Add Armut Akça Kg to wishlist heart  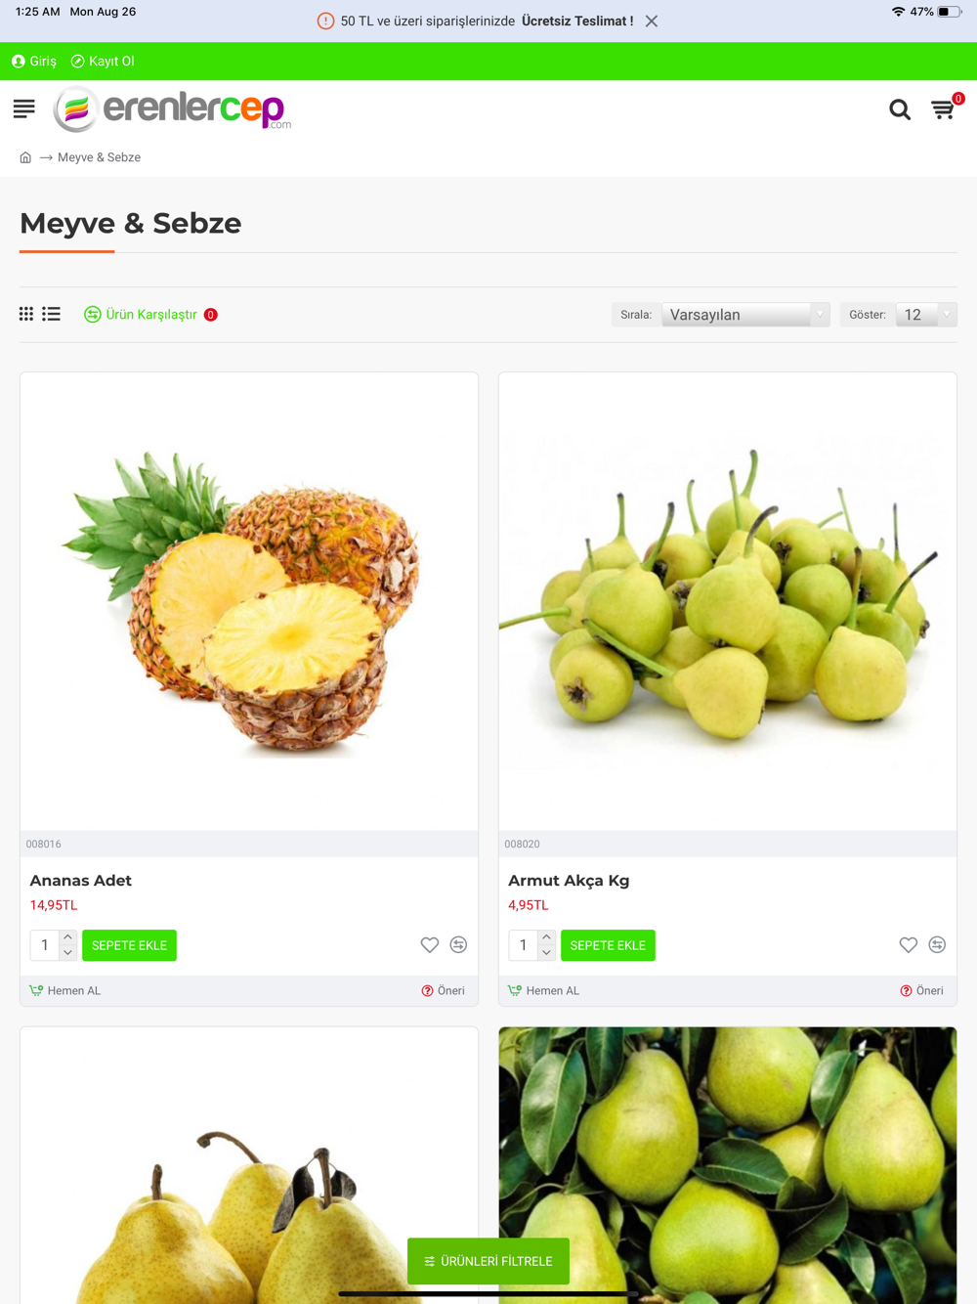(909, 944)
